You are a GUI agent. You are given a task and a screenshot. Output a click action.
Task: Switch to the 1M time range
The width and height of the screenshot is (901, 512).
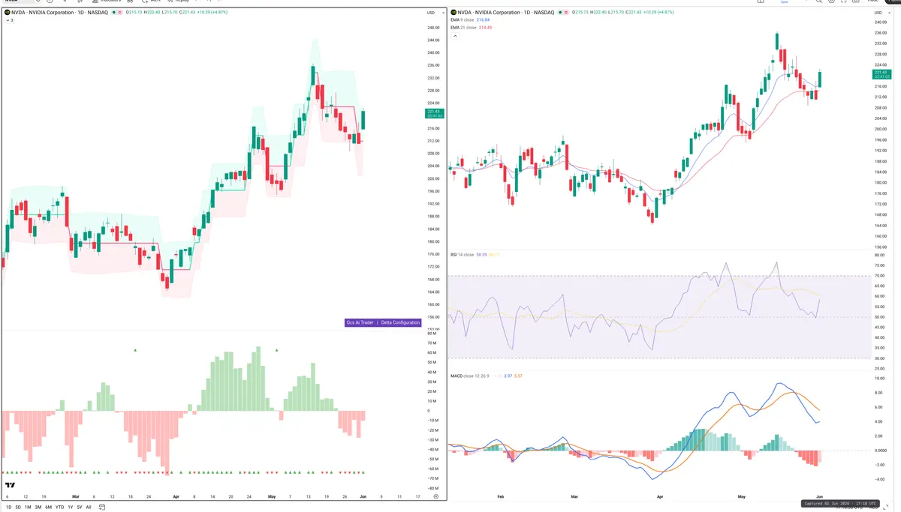pos(28,508)
